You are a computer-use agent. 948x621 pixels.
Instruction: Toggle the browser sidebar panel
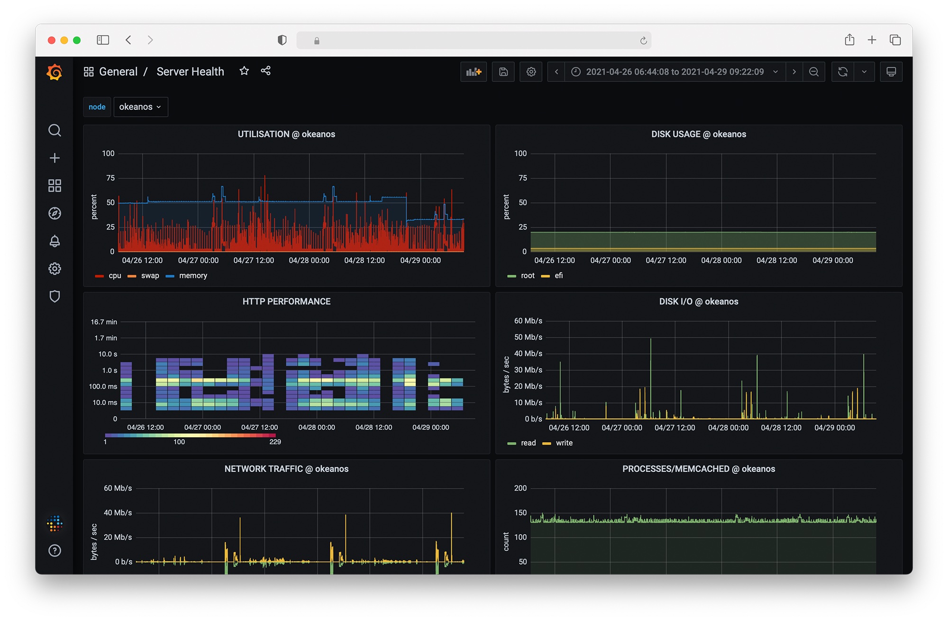[x=103, y=40]
